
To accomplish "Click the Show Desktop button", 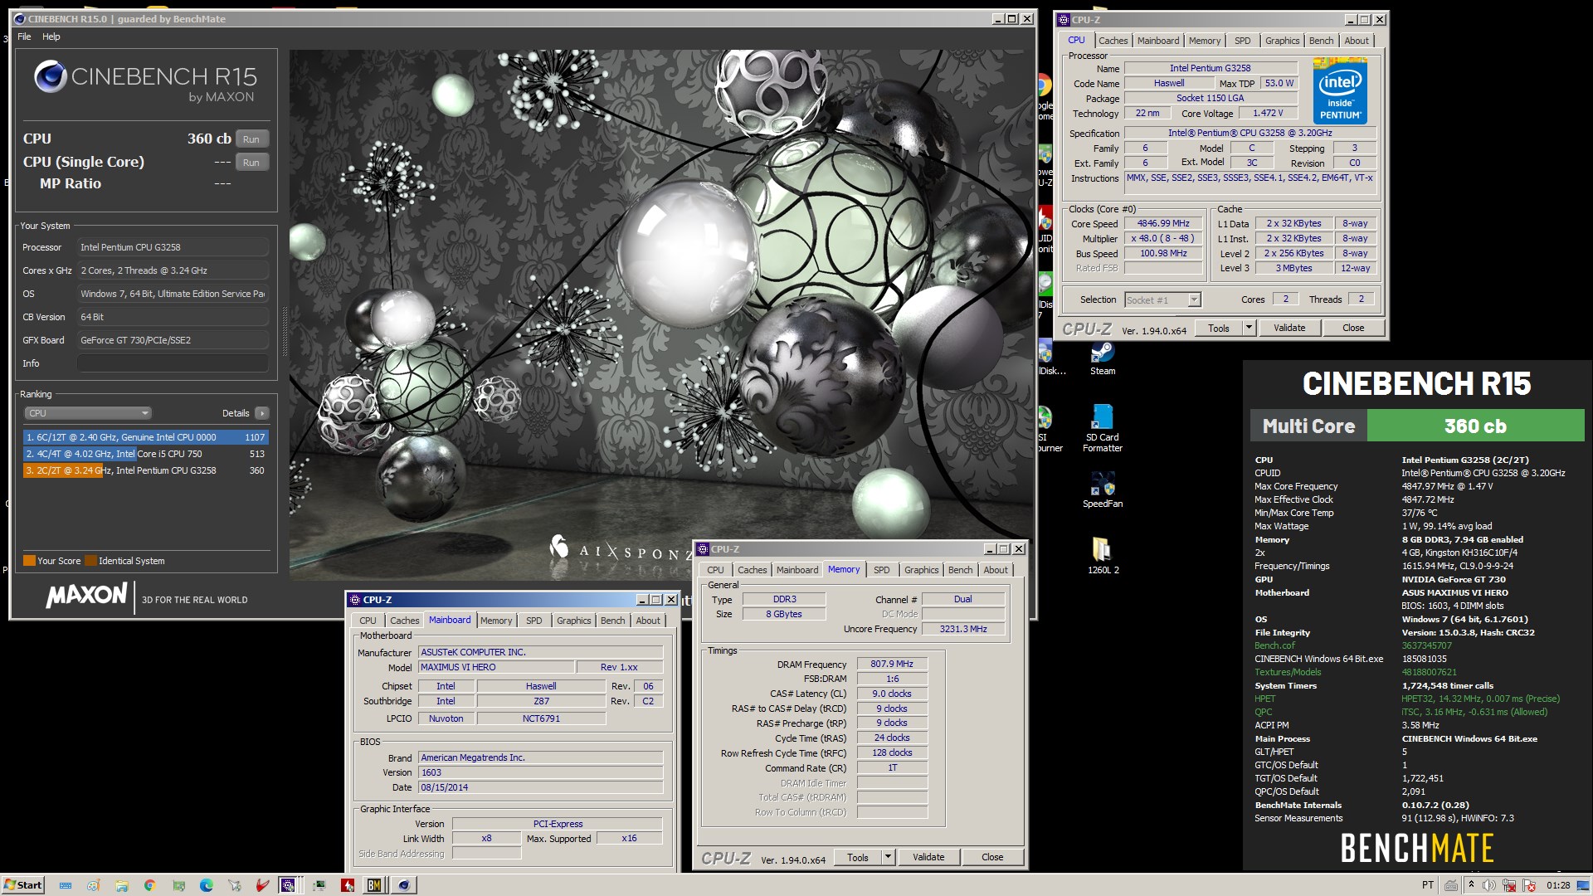I will (x=1583, y=885).
